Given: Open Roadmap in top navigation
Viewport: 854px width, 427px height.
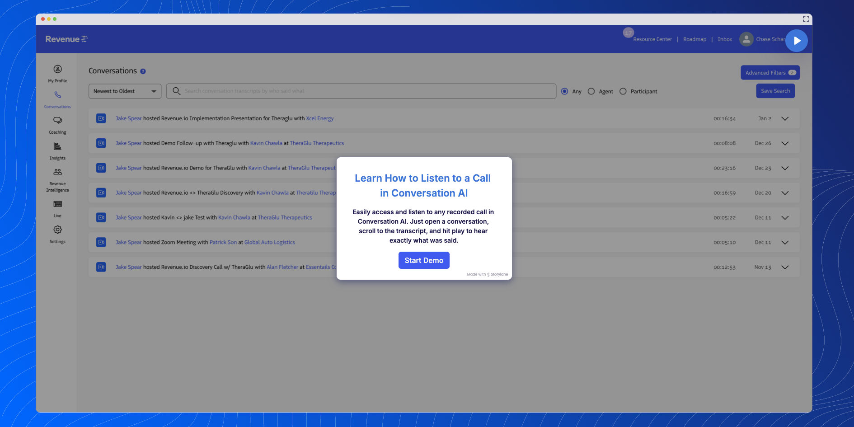Looking at the screenshot, I should pos(694,39).
